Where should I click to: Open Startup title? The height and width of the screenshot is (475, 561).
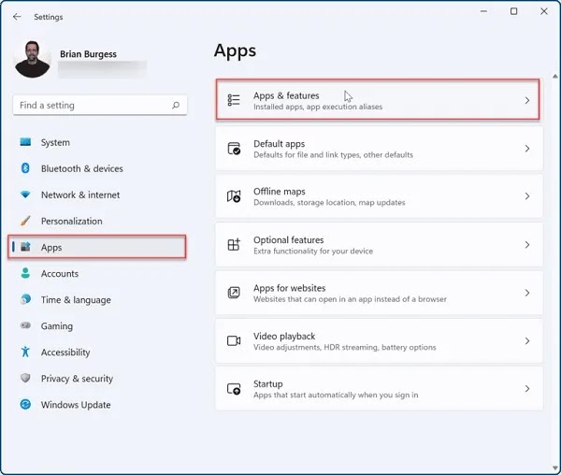tap(268, 383)
